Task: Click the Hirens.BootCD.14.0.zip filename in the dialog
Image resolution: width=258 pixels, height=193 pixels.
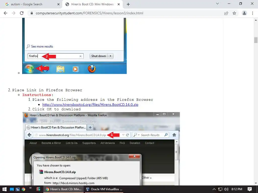Action: 60,172
